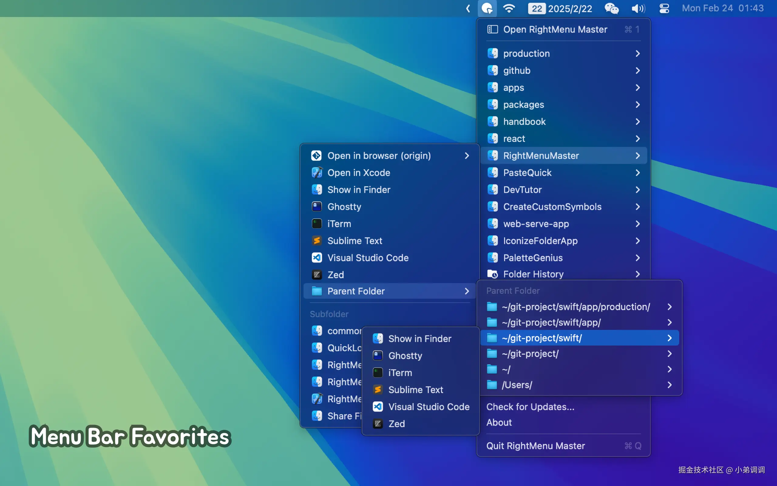Click the date and time clock
The image size is (777, 486).
point(722,9)
